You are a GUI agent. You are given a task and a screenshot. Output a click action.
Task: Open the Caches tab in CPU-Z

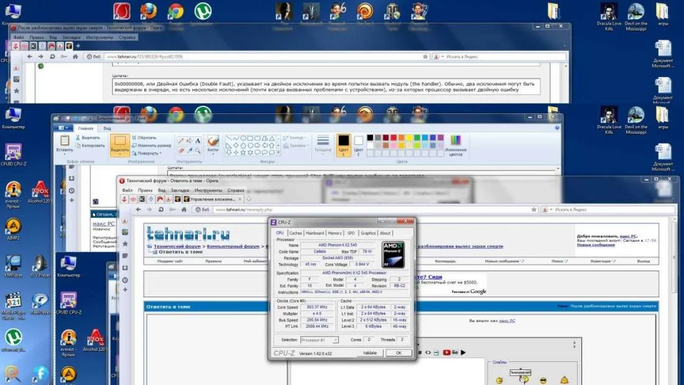(295, 233)
